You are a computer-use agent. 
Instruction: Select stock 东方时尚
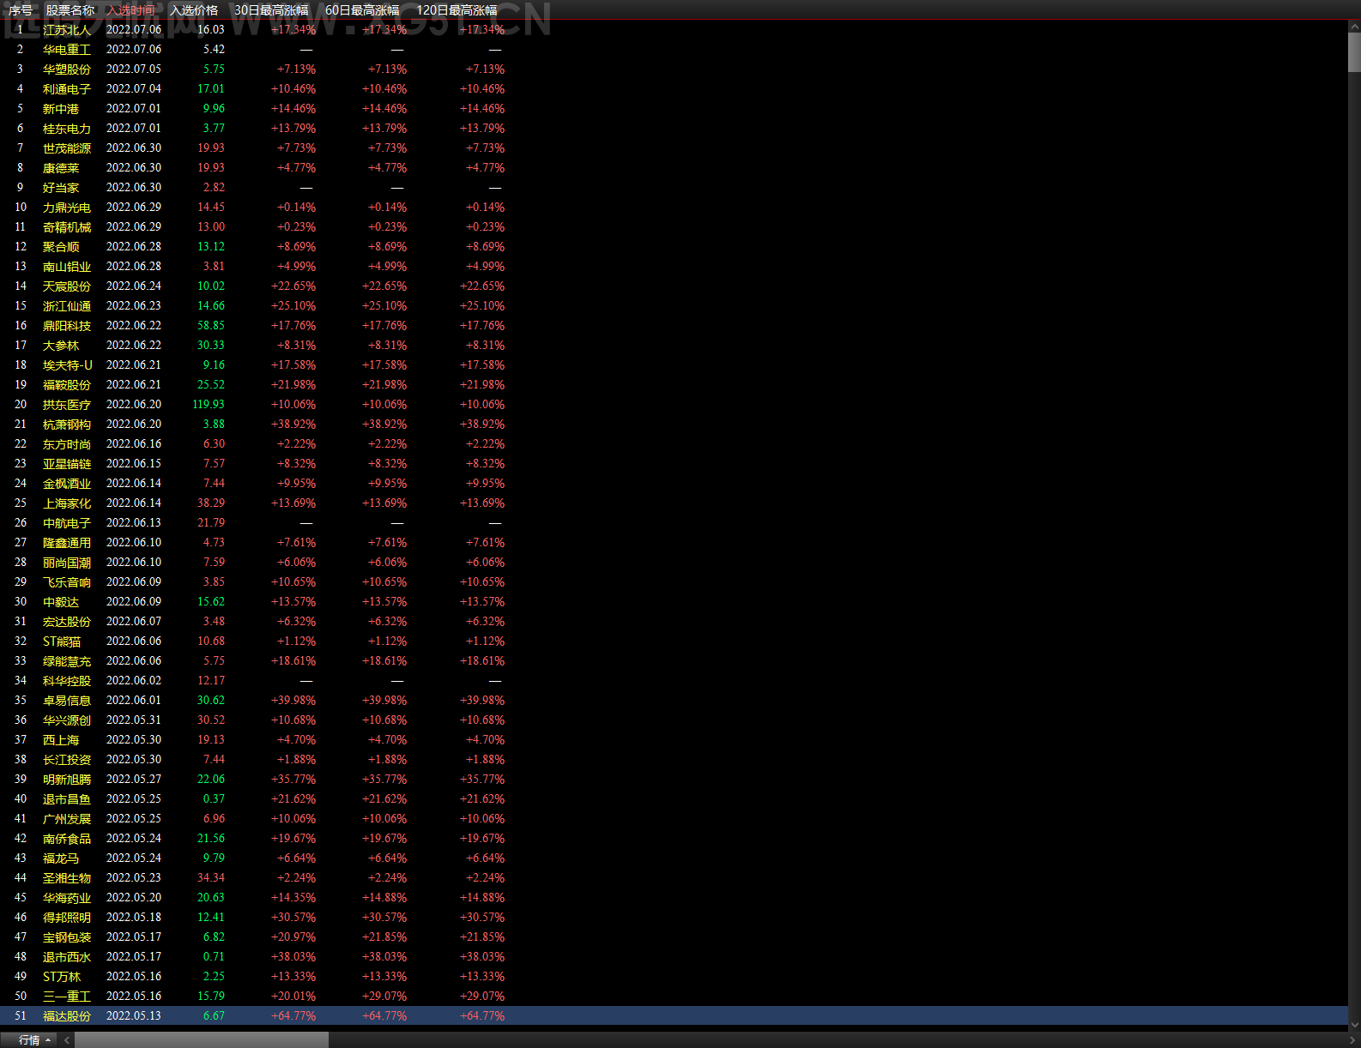point(67,444)
